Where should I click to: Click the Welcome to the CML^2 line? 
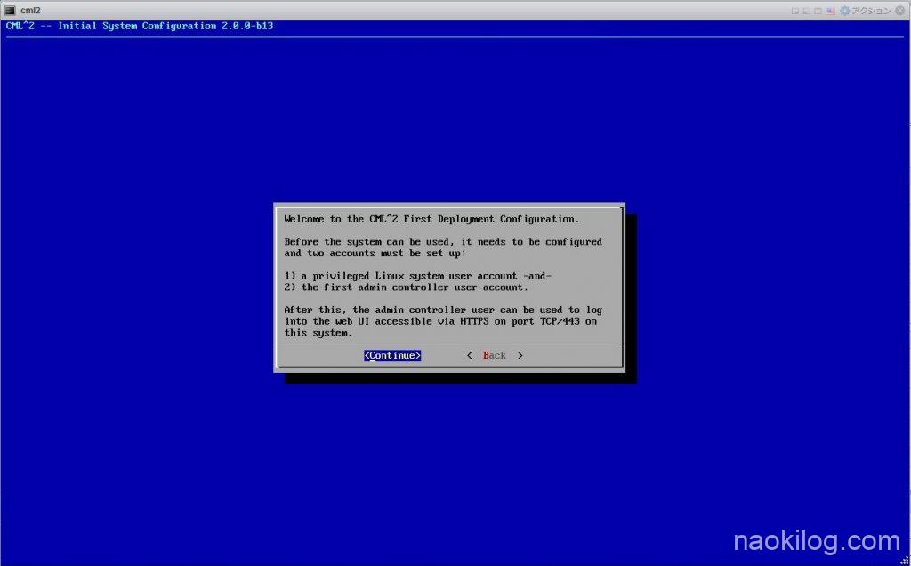click(431, 219)
